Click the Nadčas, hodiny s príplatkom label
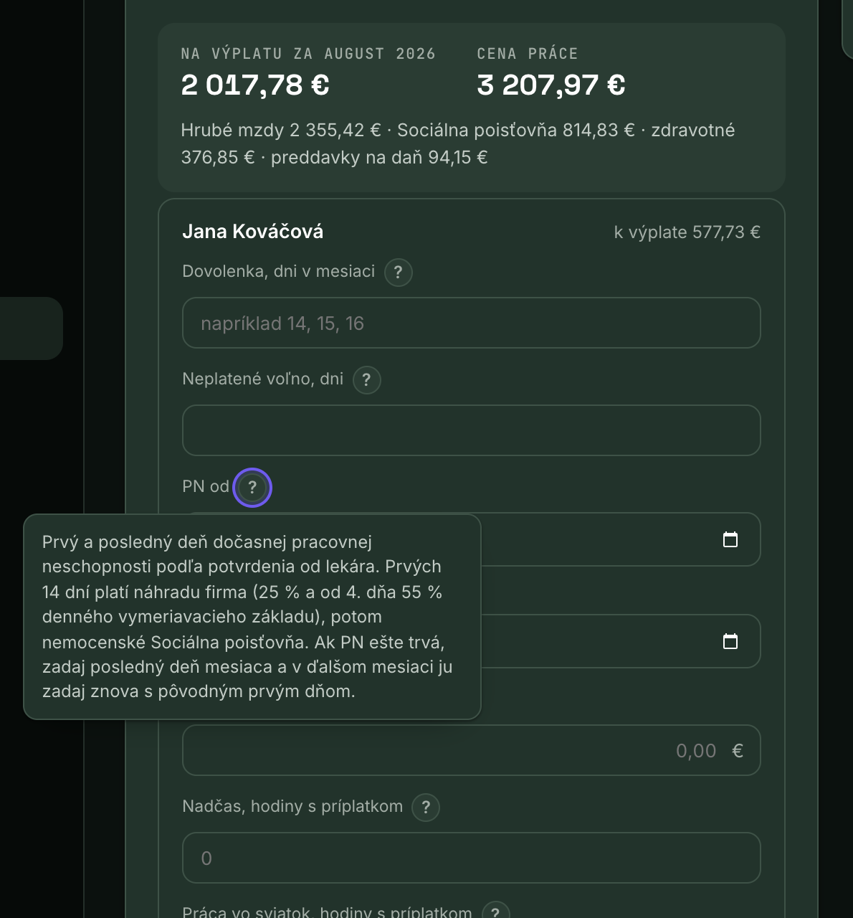The height and width of the screenshot is (918, 853). point(292,807)
